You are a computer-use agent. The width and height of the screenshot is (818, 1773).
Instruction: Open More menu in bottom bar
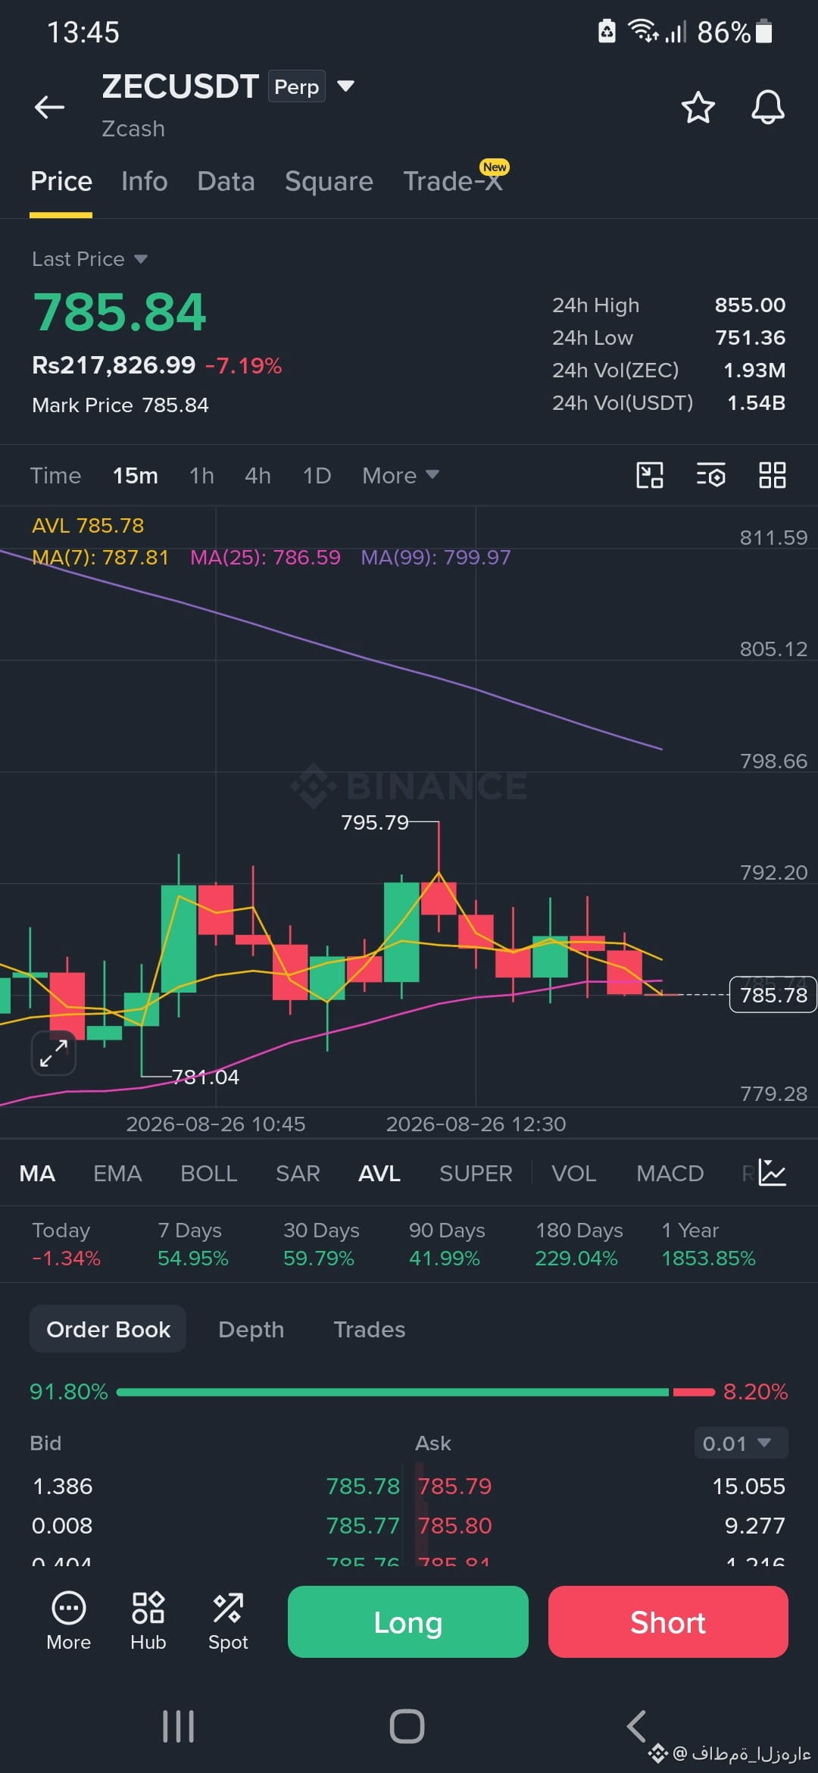tap(68, 1621)
